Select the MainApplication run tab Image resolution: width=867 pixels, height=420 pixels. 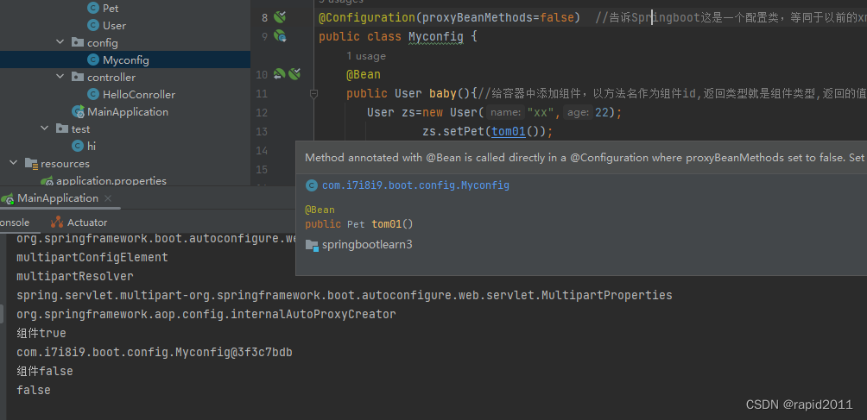point(58,198)
